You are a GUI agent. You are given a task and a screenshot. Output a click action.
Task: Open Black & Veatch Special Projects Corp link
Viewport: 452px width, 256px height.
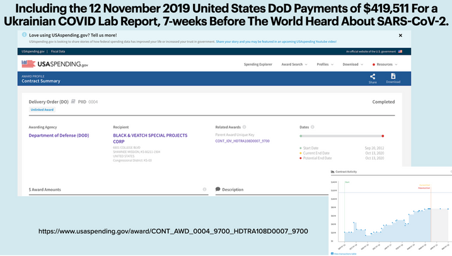(x=150, y=138)
